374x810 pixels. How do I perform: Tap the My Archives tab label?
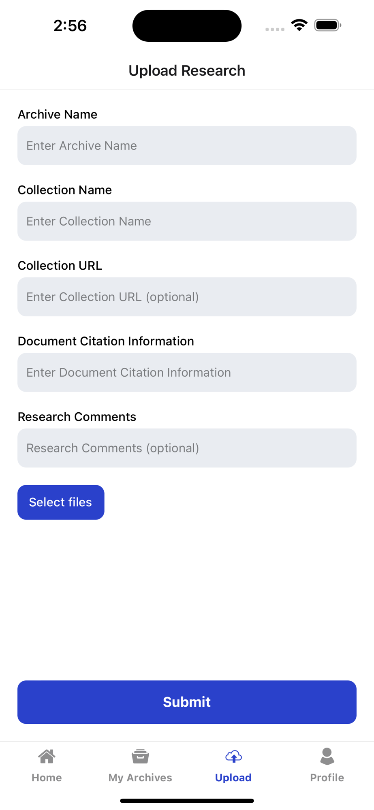[140, 778]
